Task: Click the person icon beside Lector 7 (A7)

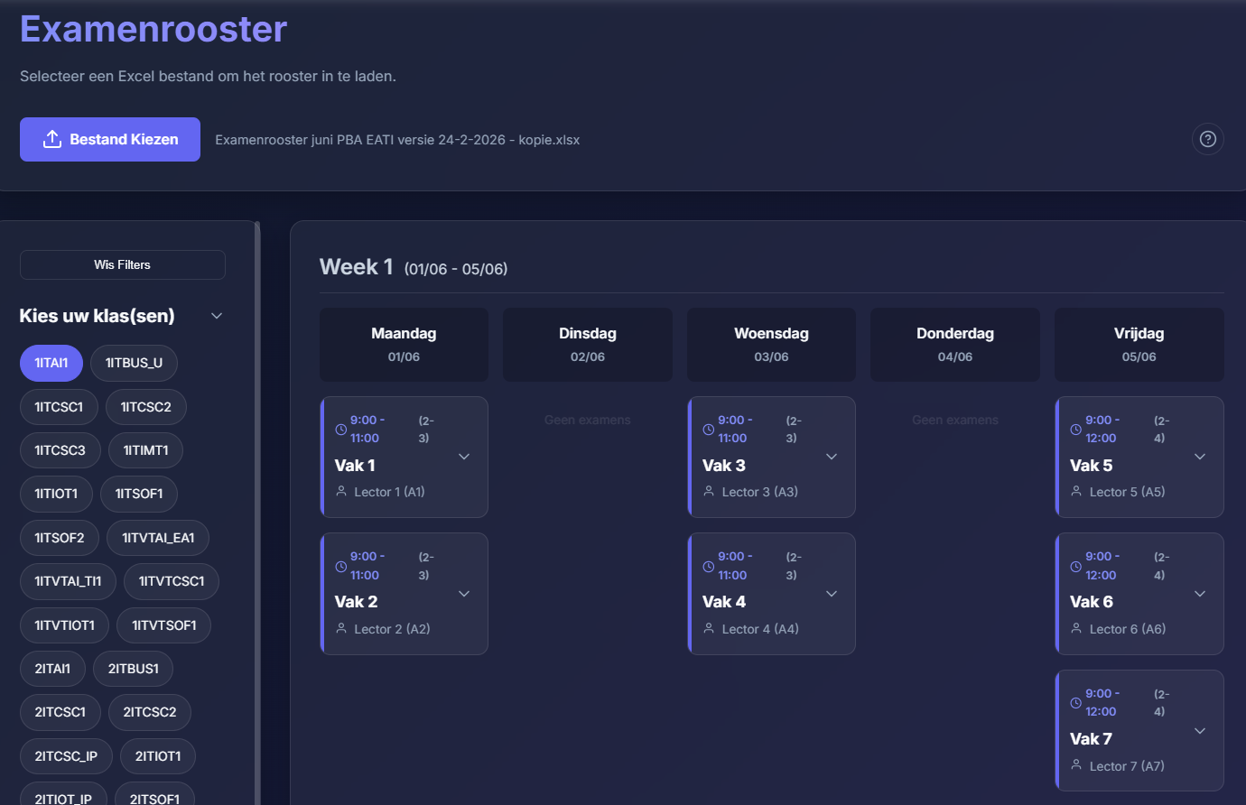Action: (1076, 764)
